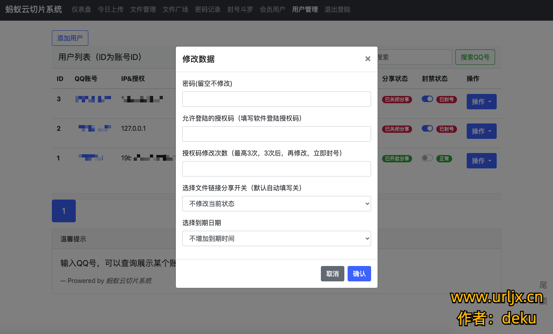Click the 添加用户 button
The height and width of the screenshot is (334, 553).
click(x=70, y=38)
